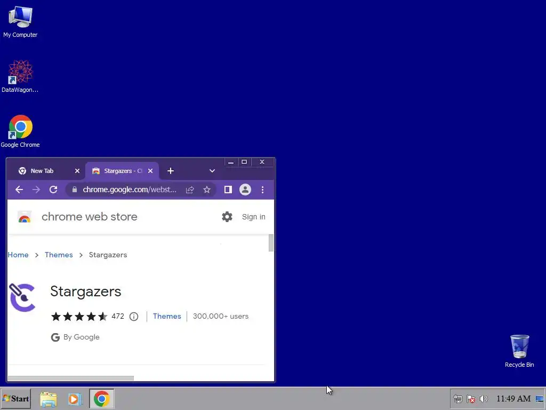Click the address bar URL

click(x=130, y=190)
